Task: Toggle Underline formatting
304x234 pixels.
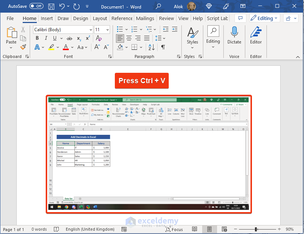Action: tap(55, 38)
